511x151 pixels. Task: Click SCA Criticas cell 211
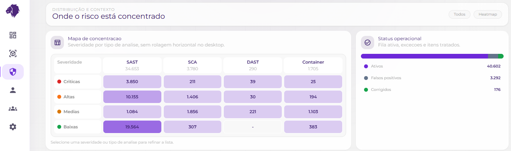193,82
